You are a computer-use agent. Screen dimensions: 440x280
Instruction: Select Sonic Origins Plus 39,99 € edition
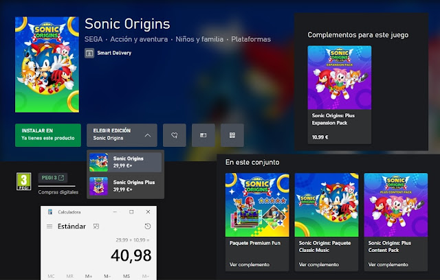[125, 186]
